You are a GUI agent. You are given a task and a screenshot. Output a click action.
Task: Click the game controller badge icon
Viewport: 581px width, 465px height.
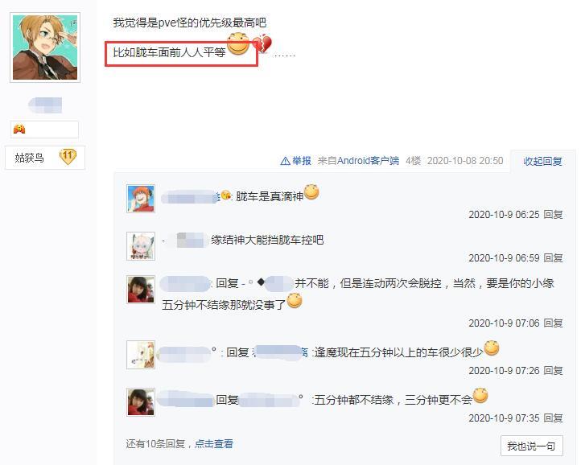[x=19, y=130]
